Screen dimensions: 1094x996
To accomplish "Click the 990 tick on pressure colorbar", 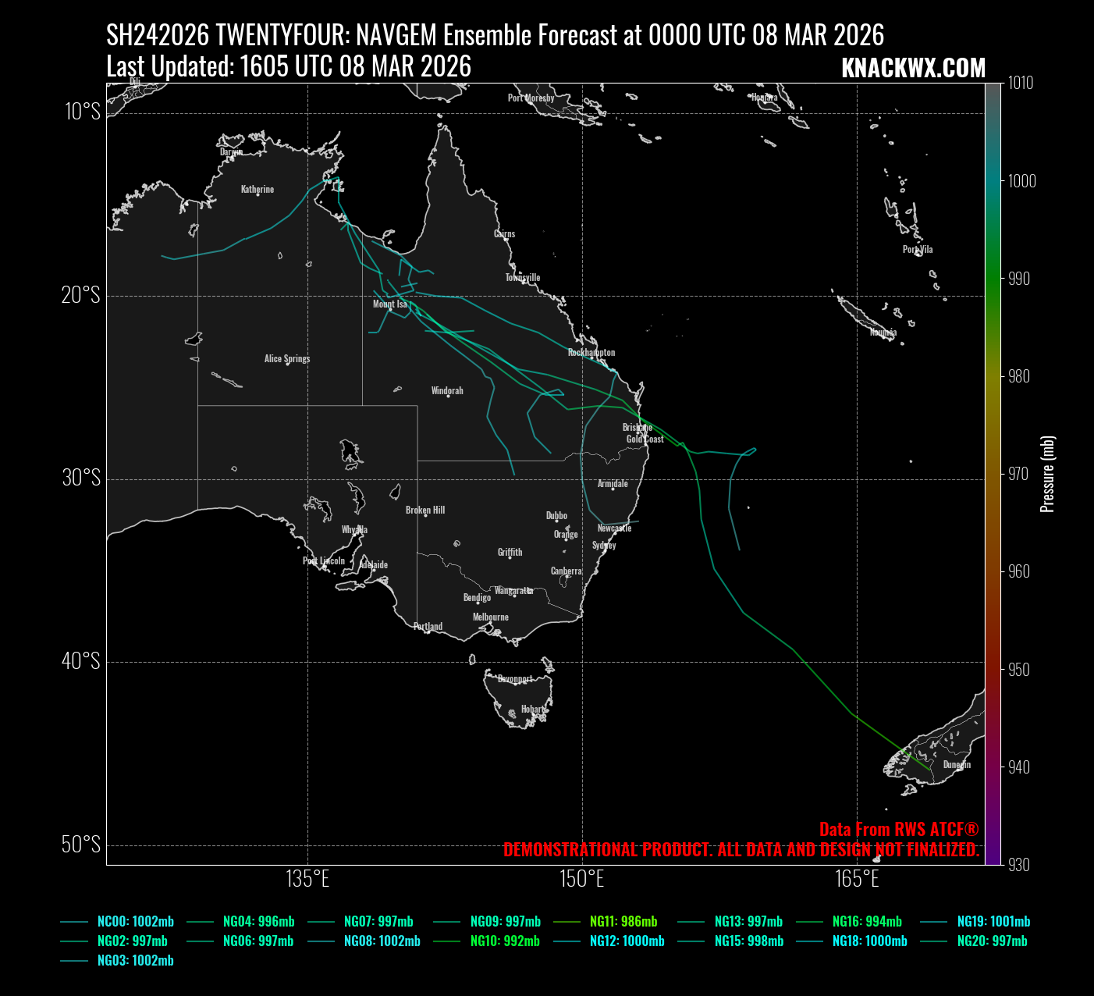I will pos(1018,279).
